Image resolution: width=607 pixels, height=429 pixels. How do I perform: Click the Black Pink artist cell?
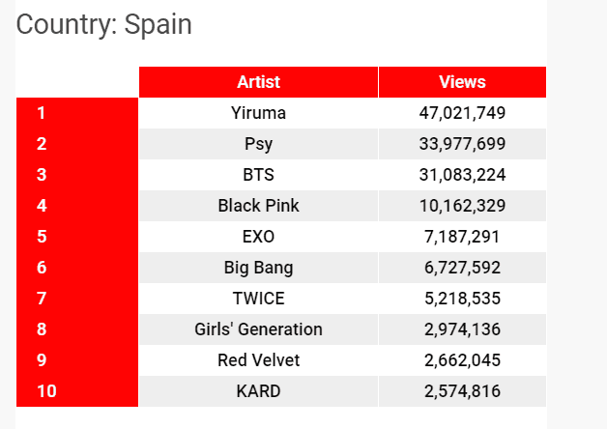(258, 206)
